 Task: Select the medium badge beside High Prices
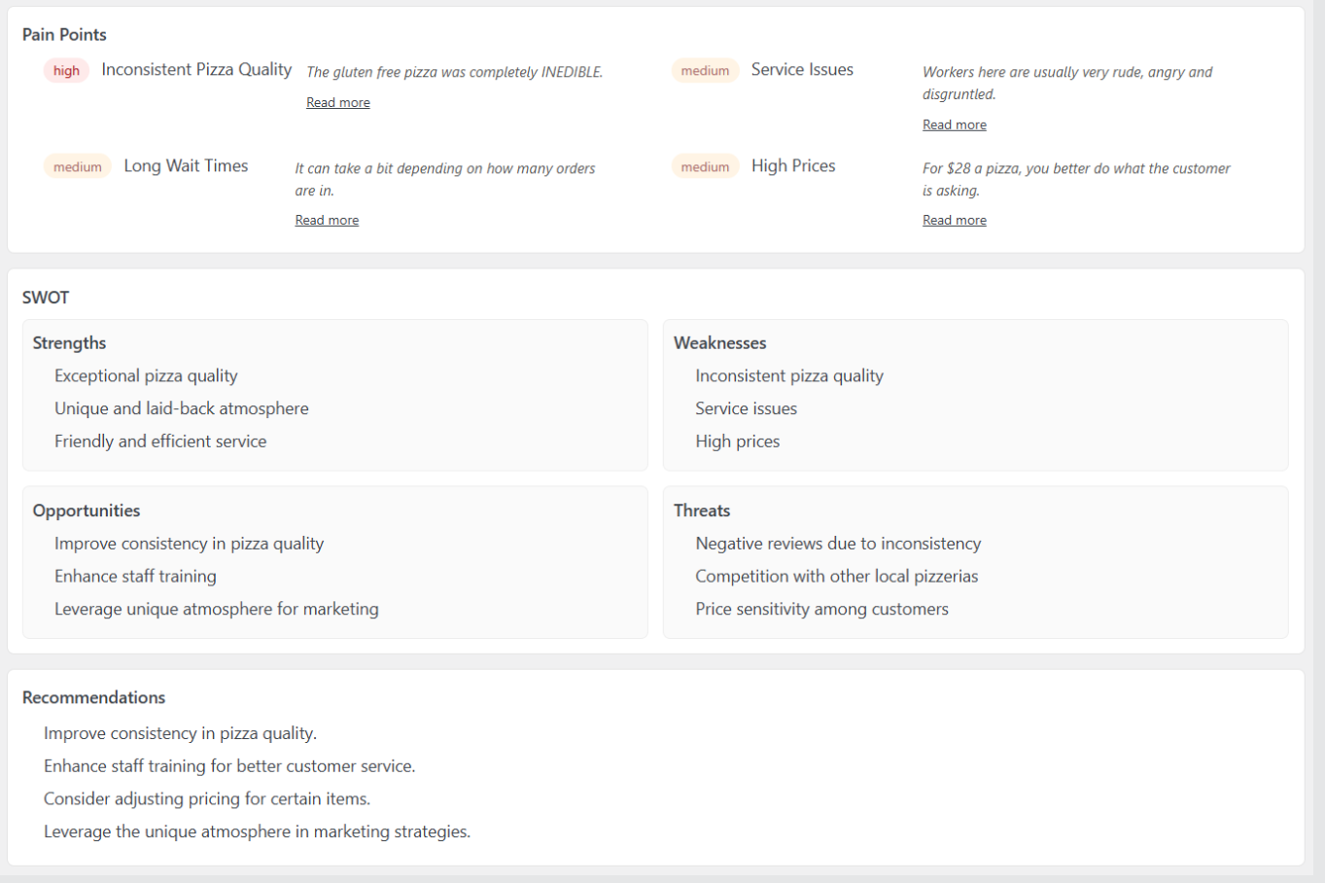click(x=705, y=166)
